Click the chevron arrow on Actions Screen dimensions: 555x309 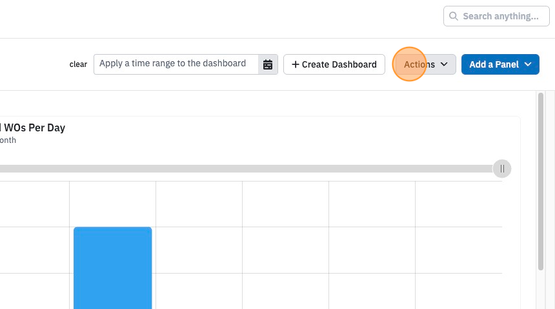coord(444,64)
